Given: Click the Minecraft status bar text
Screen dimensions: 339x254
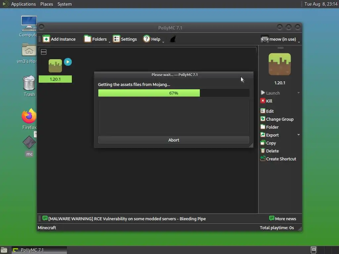Looking at the screenshot, I should point(47,228).
